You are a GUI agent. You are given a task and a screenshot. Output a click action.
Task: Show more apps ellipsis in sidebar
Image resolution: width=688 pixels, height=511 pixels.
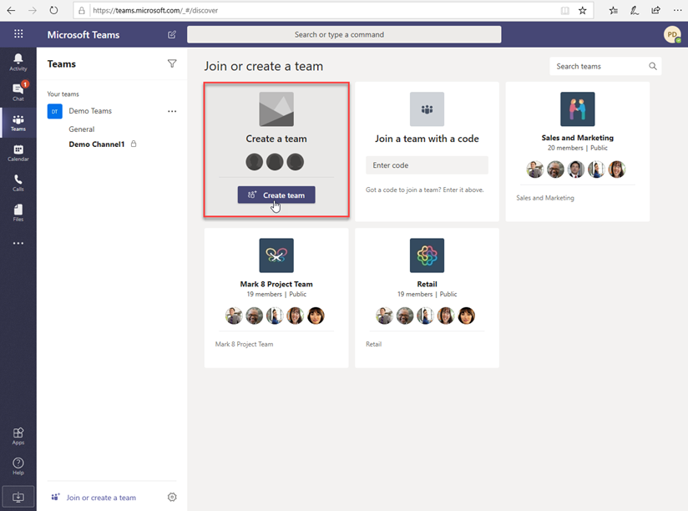tap(18, 243)
